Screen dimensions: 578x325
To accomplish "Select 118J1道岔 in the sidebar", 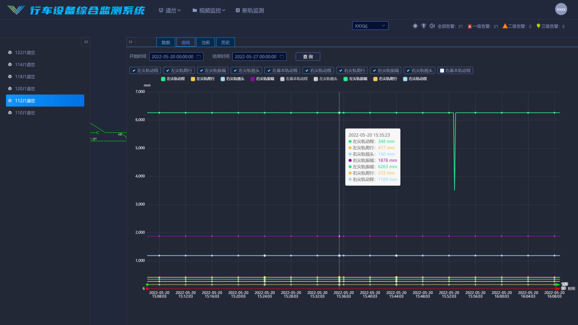I will click(45, 77).
